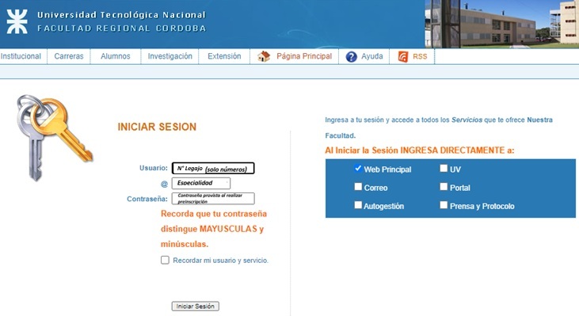Click the keys image beside Iniciar Sesion
Viewport: 579px width, 316px height.
tap(54, 137)
